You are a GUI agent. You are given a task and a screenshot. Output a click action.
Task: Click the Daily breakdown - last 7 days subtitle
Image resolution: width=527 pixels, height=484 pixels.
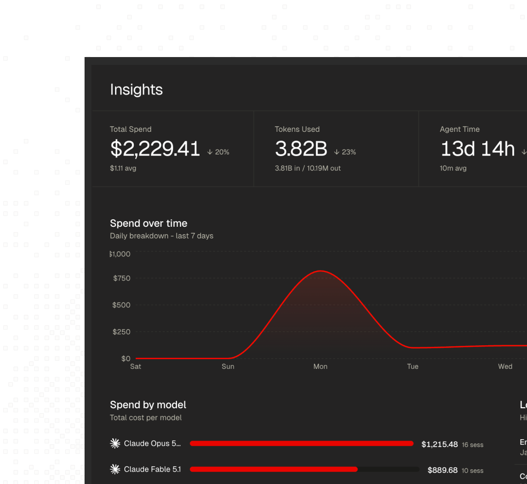[162, 236]
